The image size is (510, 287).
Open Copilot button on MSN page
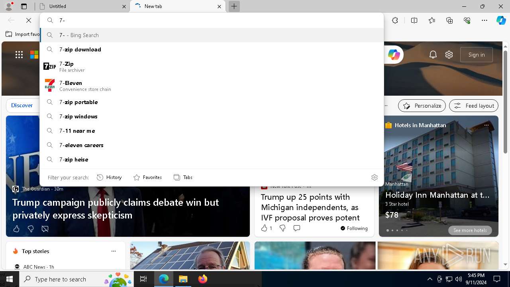(394, 55)
